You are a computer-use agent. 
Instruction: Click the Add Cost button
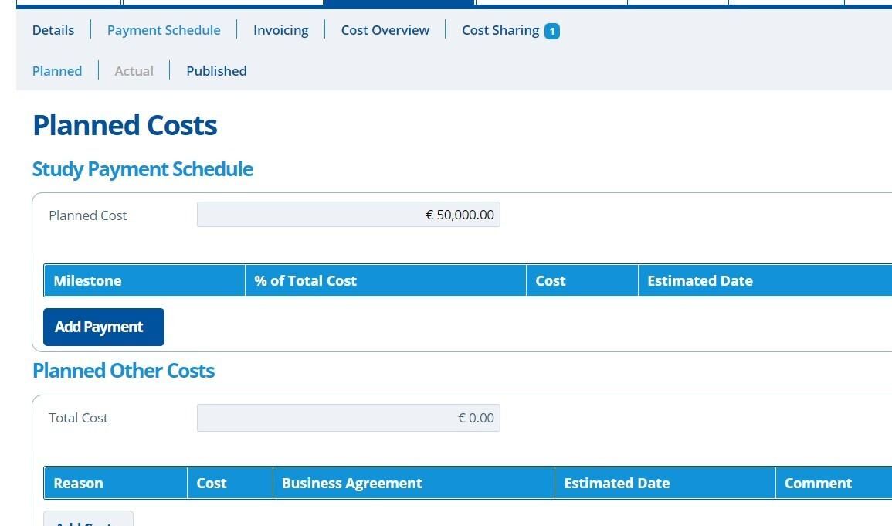[88, 519]
